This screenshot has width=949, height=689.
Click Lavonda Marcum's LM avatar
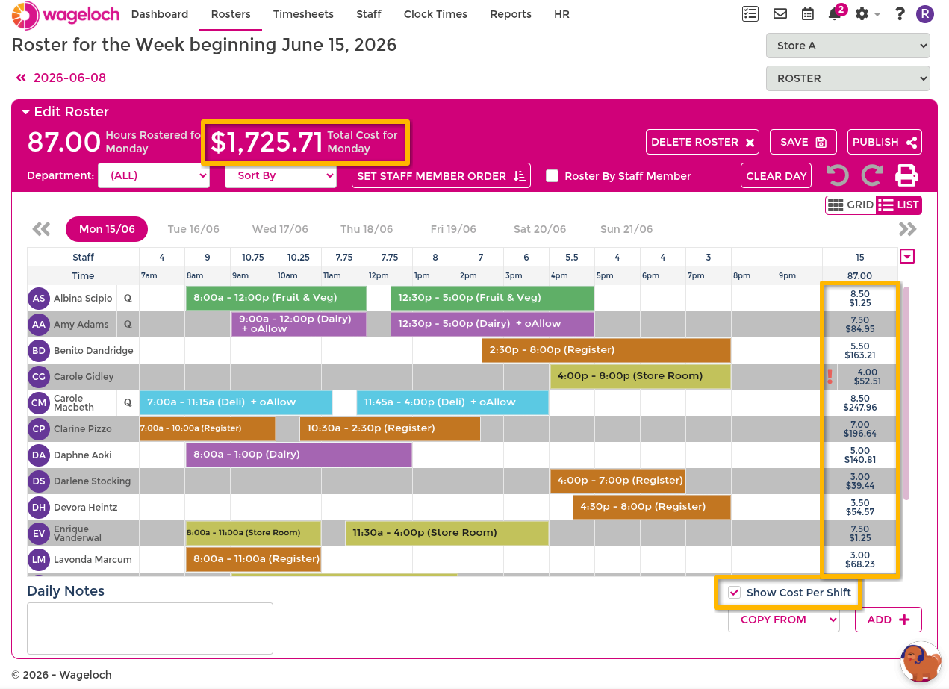coord(39,559)
